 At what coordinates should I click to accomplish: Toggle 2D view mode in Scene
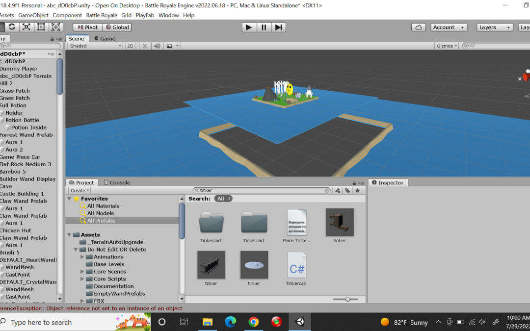coord(130,46)
